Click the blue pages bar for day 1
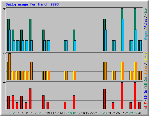 [10, 40]
